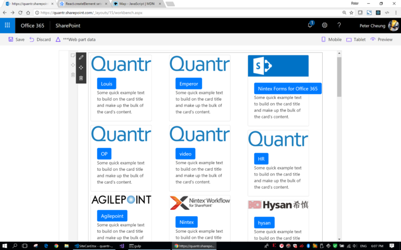Open the notifications bell
Screen dimensions: 401x250
[310, 25]
